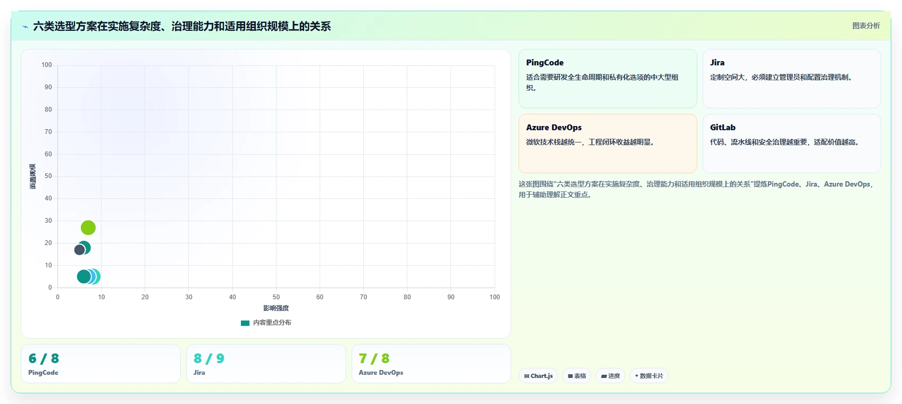Open the Jira description card

pyautogui.click(x=791, y=79)
